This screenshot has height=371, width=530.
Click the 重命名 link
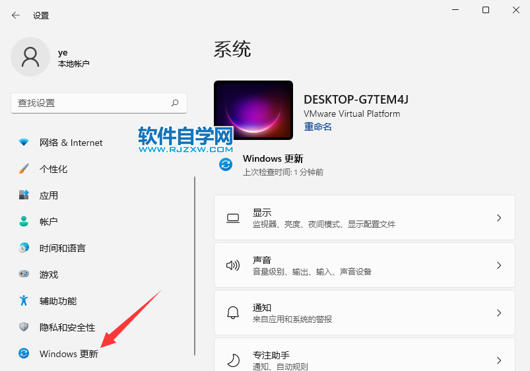(317, 127)
